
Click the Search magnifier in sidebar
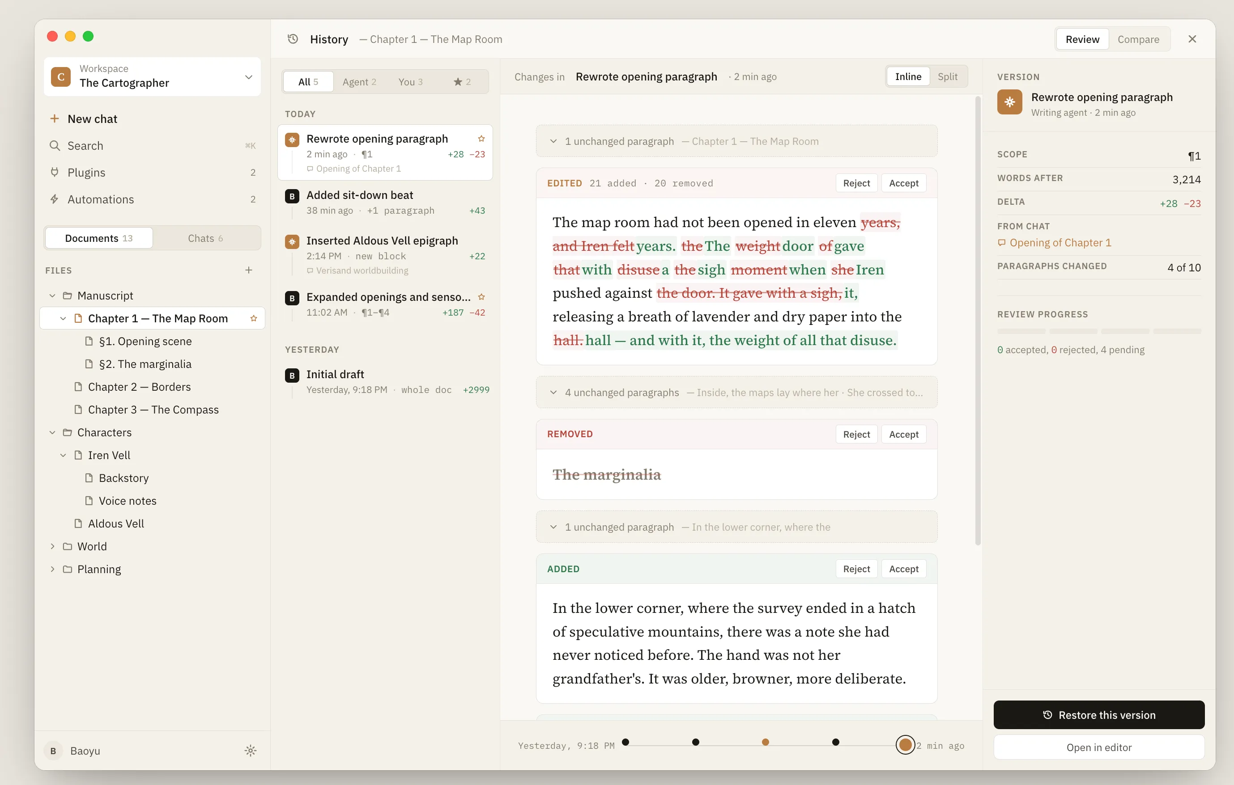55,145
